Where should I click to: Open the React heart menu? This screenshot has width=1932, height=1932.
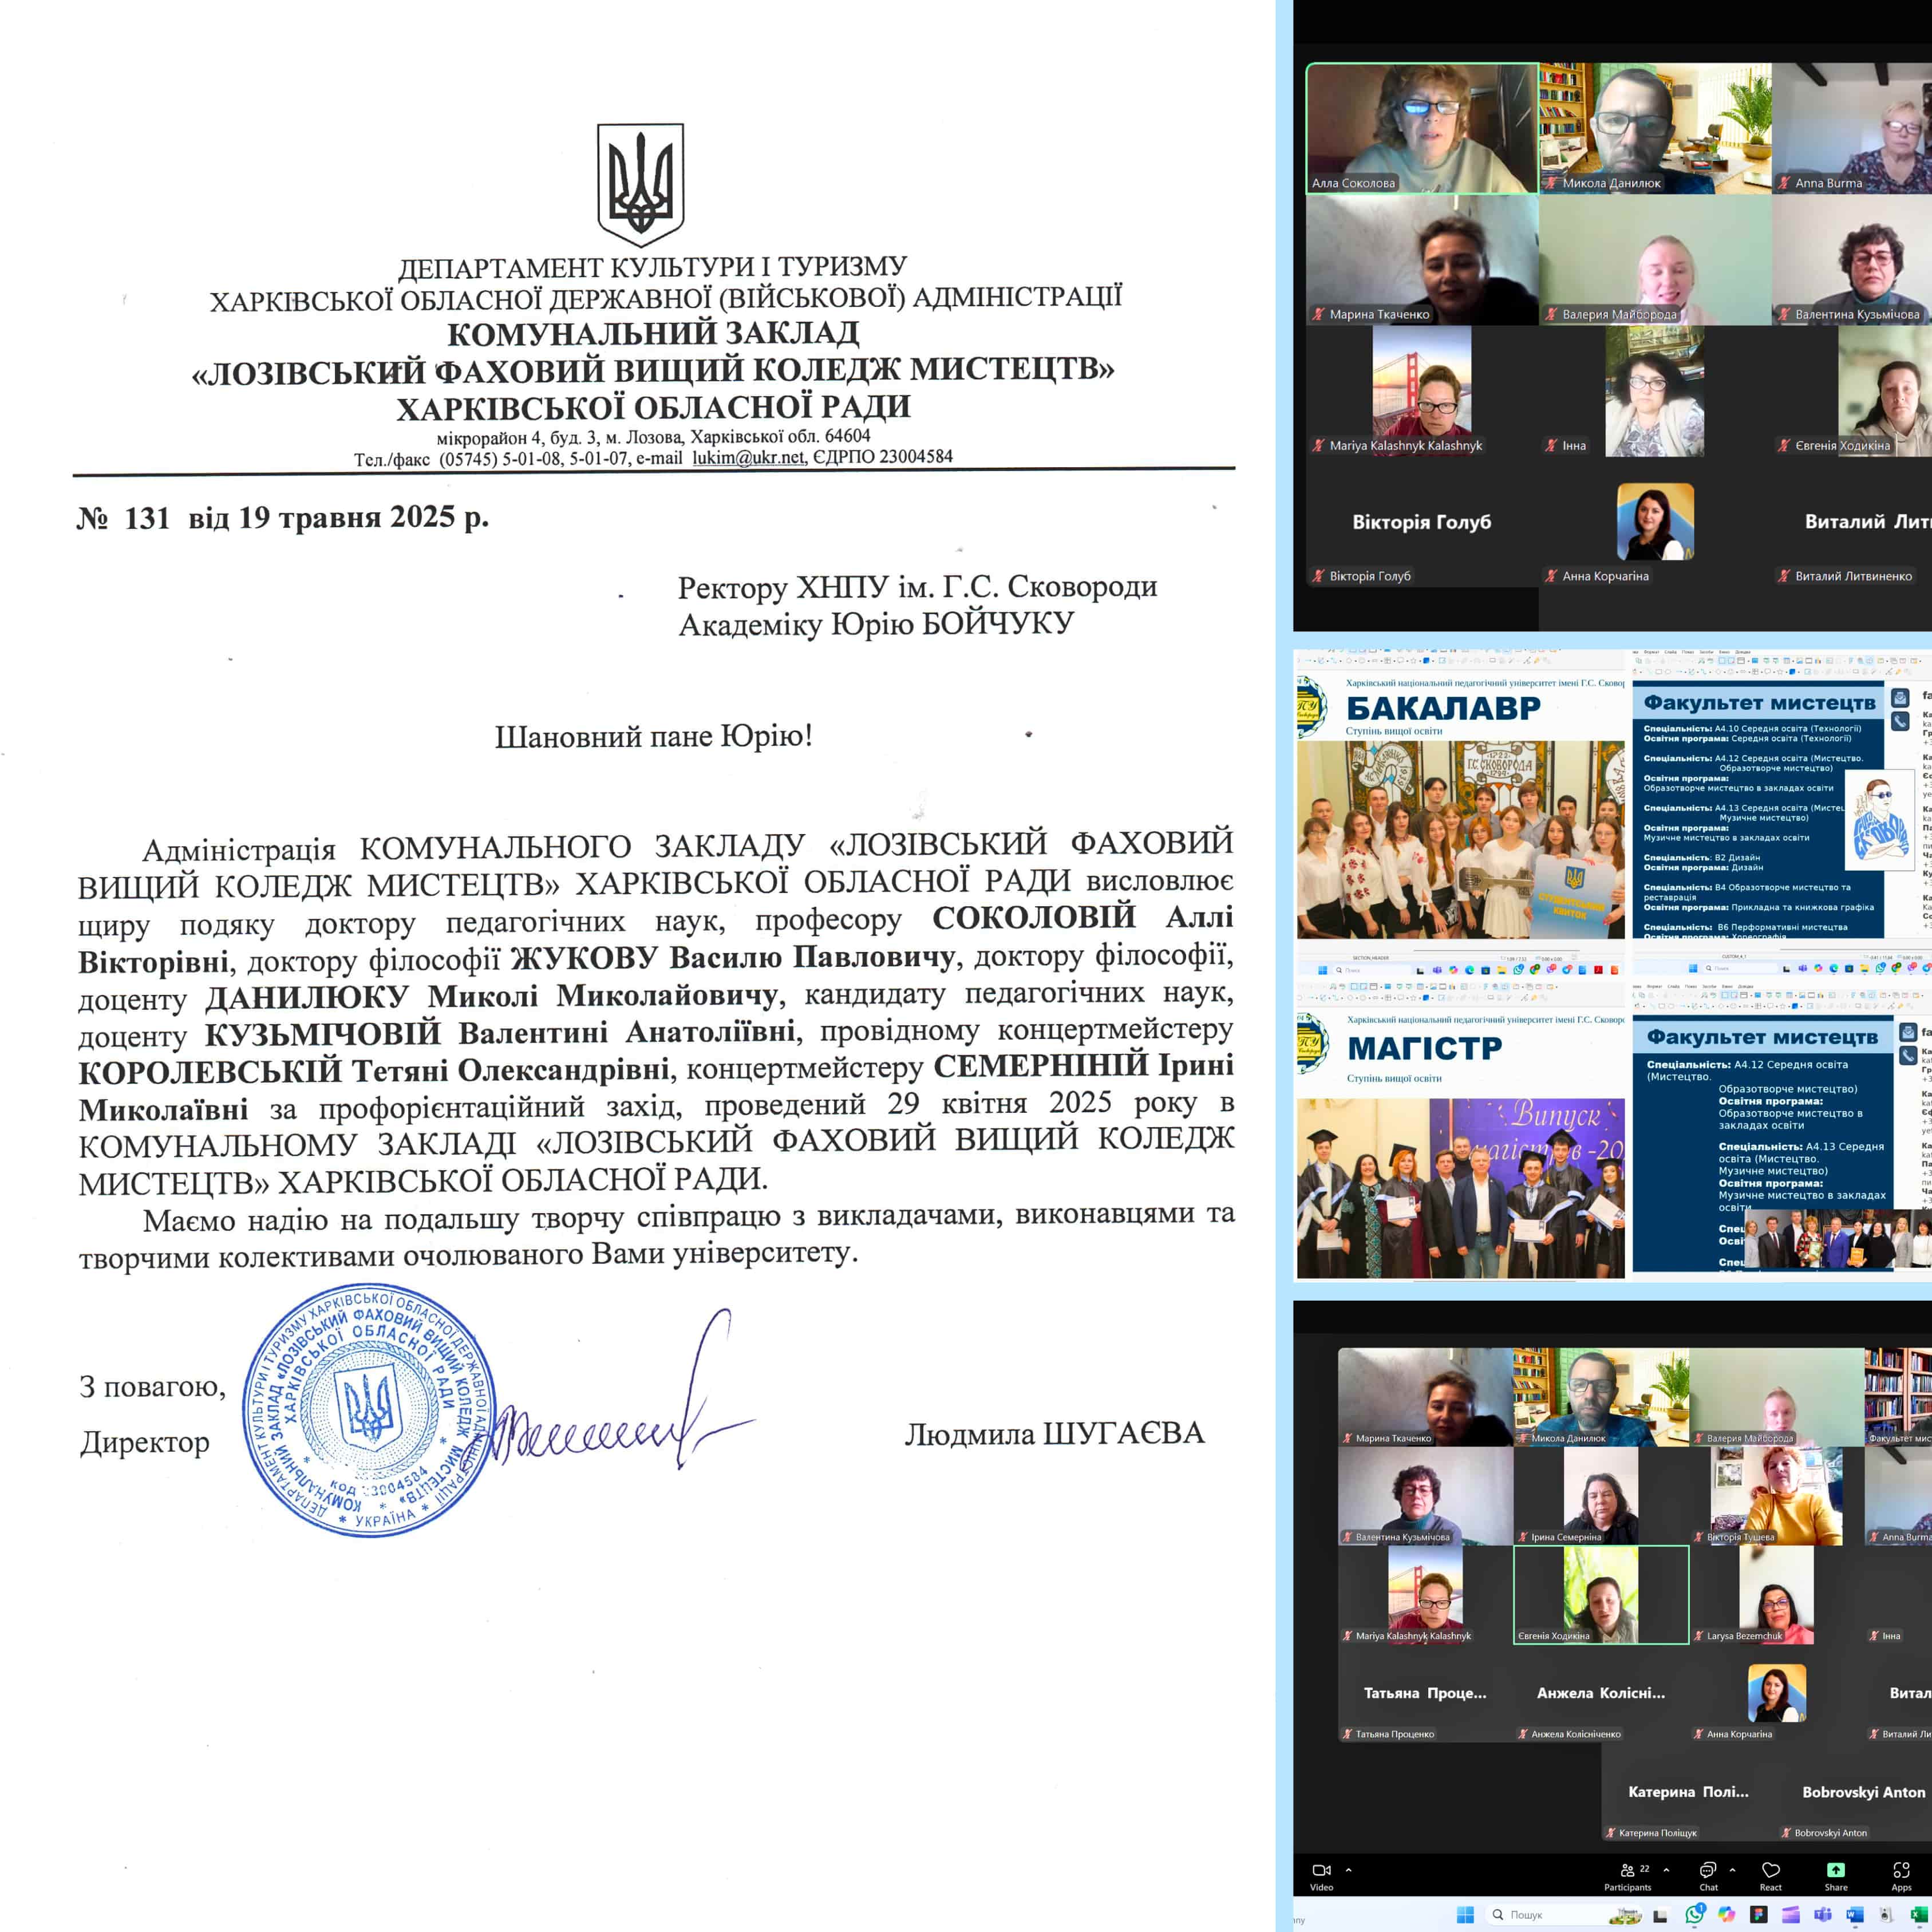pyautogui.click(x=1771, y=1877)
